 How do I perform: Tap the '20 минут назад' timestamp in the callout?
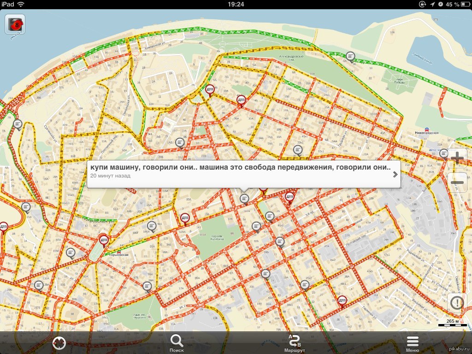click(110, 176)
